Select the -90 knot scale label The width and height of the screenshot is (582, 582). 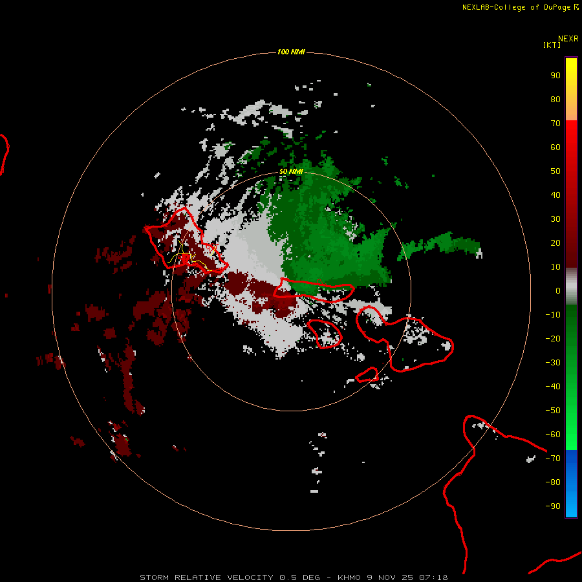553,506
